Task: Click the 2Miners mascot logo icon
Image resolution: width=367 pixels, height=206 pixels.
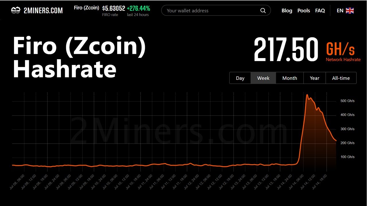Action: coord(15,11)
